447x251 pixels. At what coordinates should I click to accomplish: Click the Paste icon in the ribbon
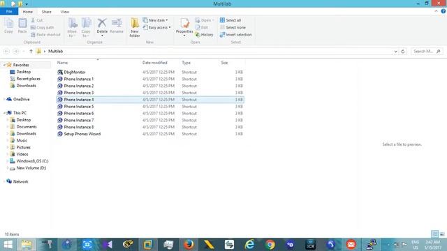(x=22, y=26)
